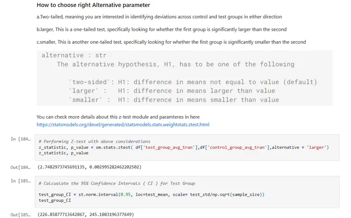351x218 pixels.
Task: Click the 'You can check more details' sentence
Action: click(x=117, y=117)
